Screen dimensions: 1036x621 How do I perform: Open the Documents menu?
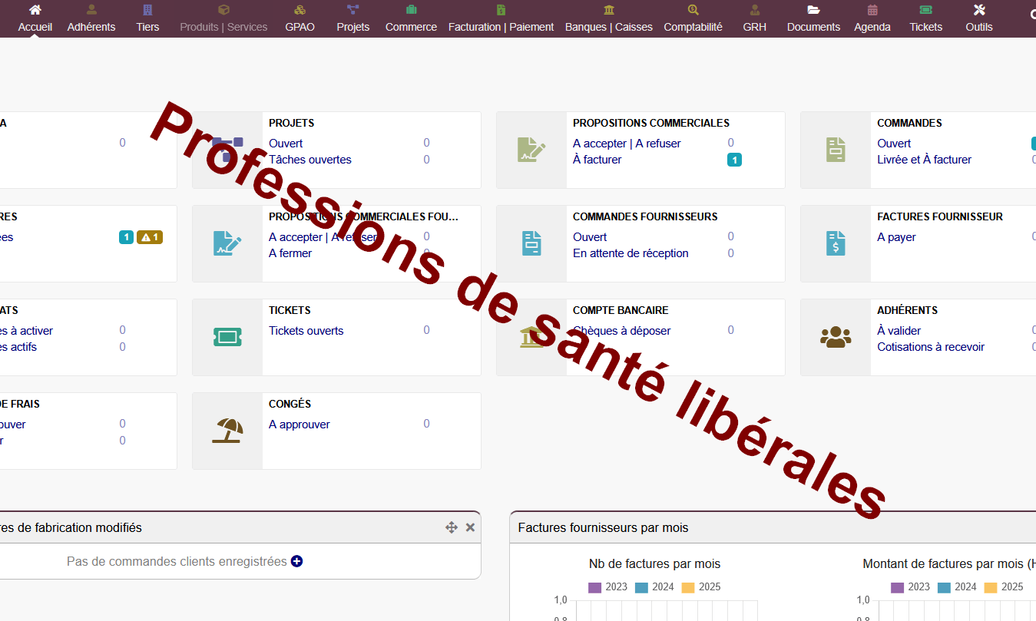813,19
